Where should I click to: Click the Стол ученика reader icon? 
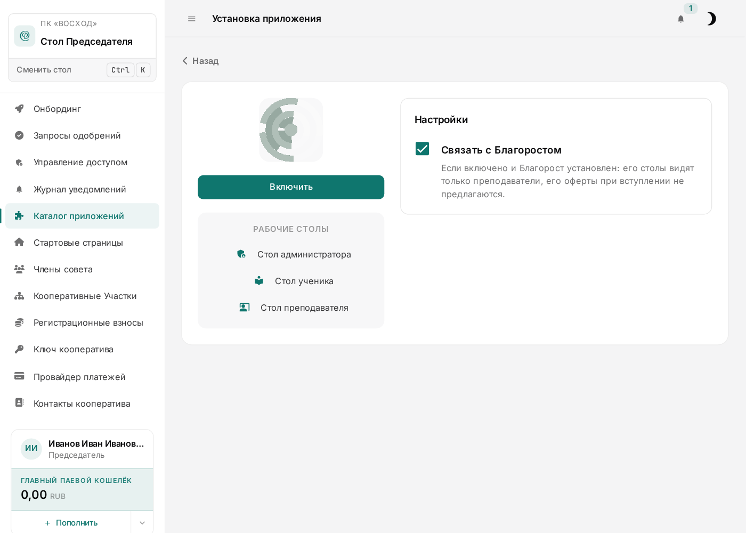click(x=259, y=281)
